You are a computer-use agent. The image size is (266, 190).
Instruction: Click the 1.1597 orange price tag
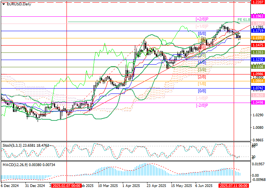pyautogui.click(x=259, y=38)
